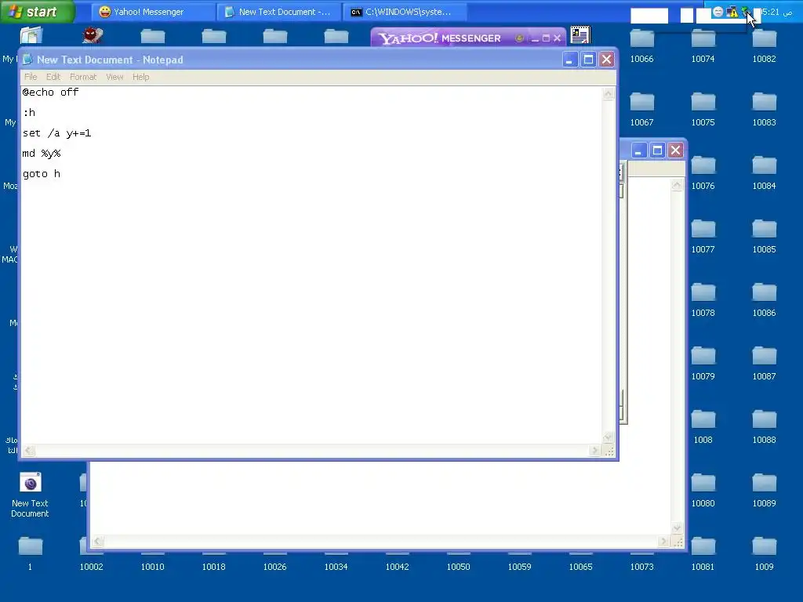Select folder 10089 on the desktop

point(764,491)
